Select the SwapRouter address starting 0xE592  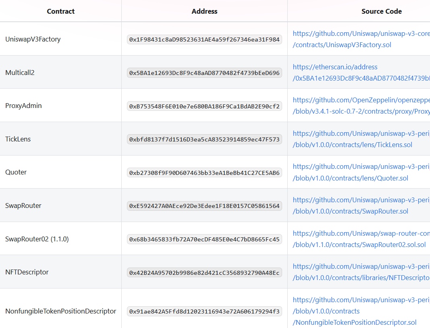click(204, 206)
